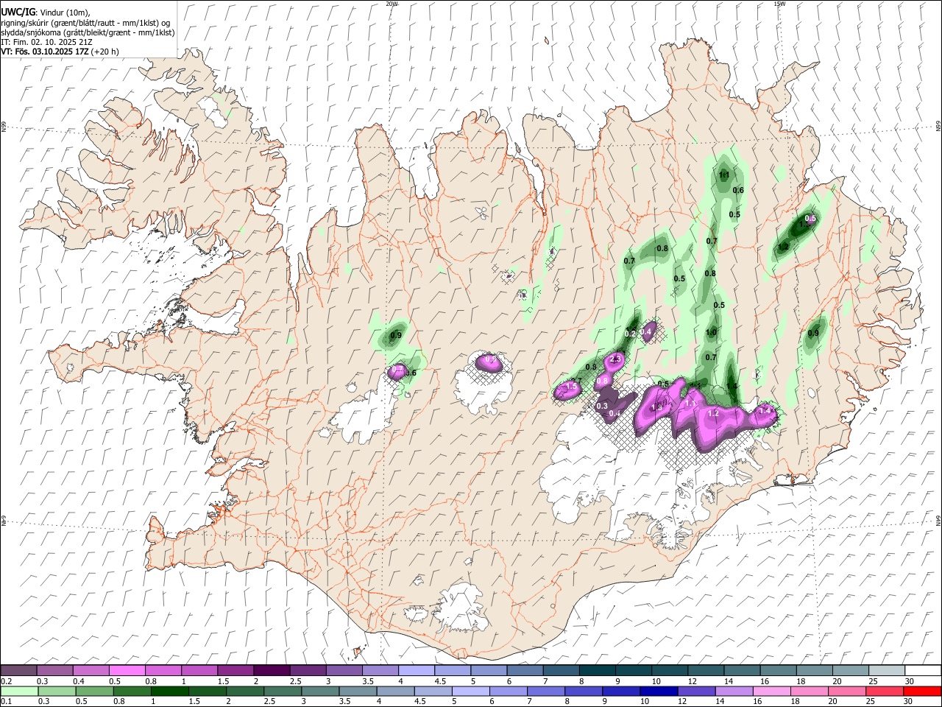The width and height of the screenshot is (942, 707).
Task: Click the white 30 swatch ending the upper legend
Action: coord(923,670)
